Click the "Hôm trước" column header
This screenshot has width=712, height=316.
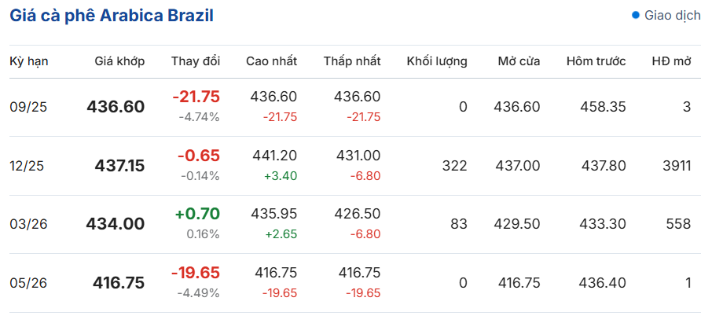[596, 61]
